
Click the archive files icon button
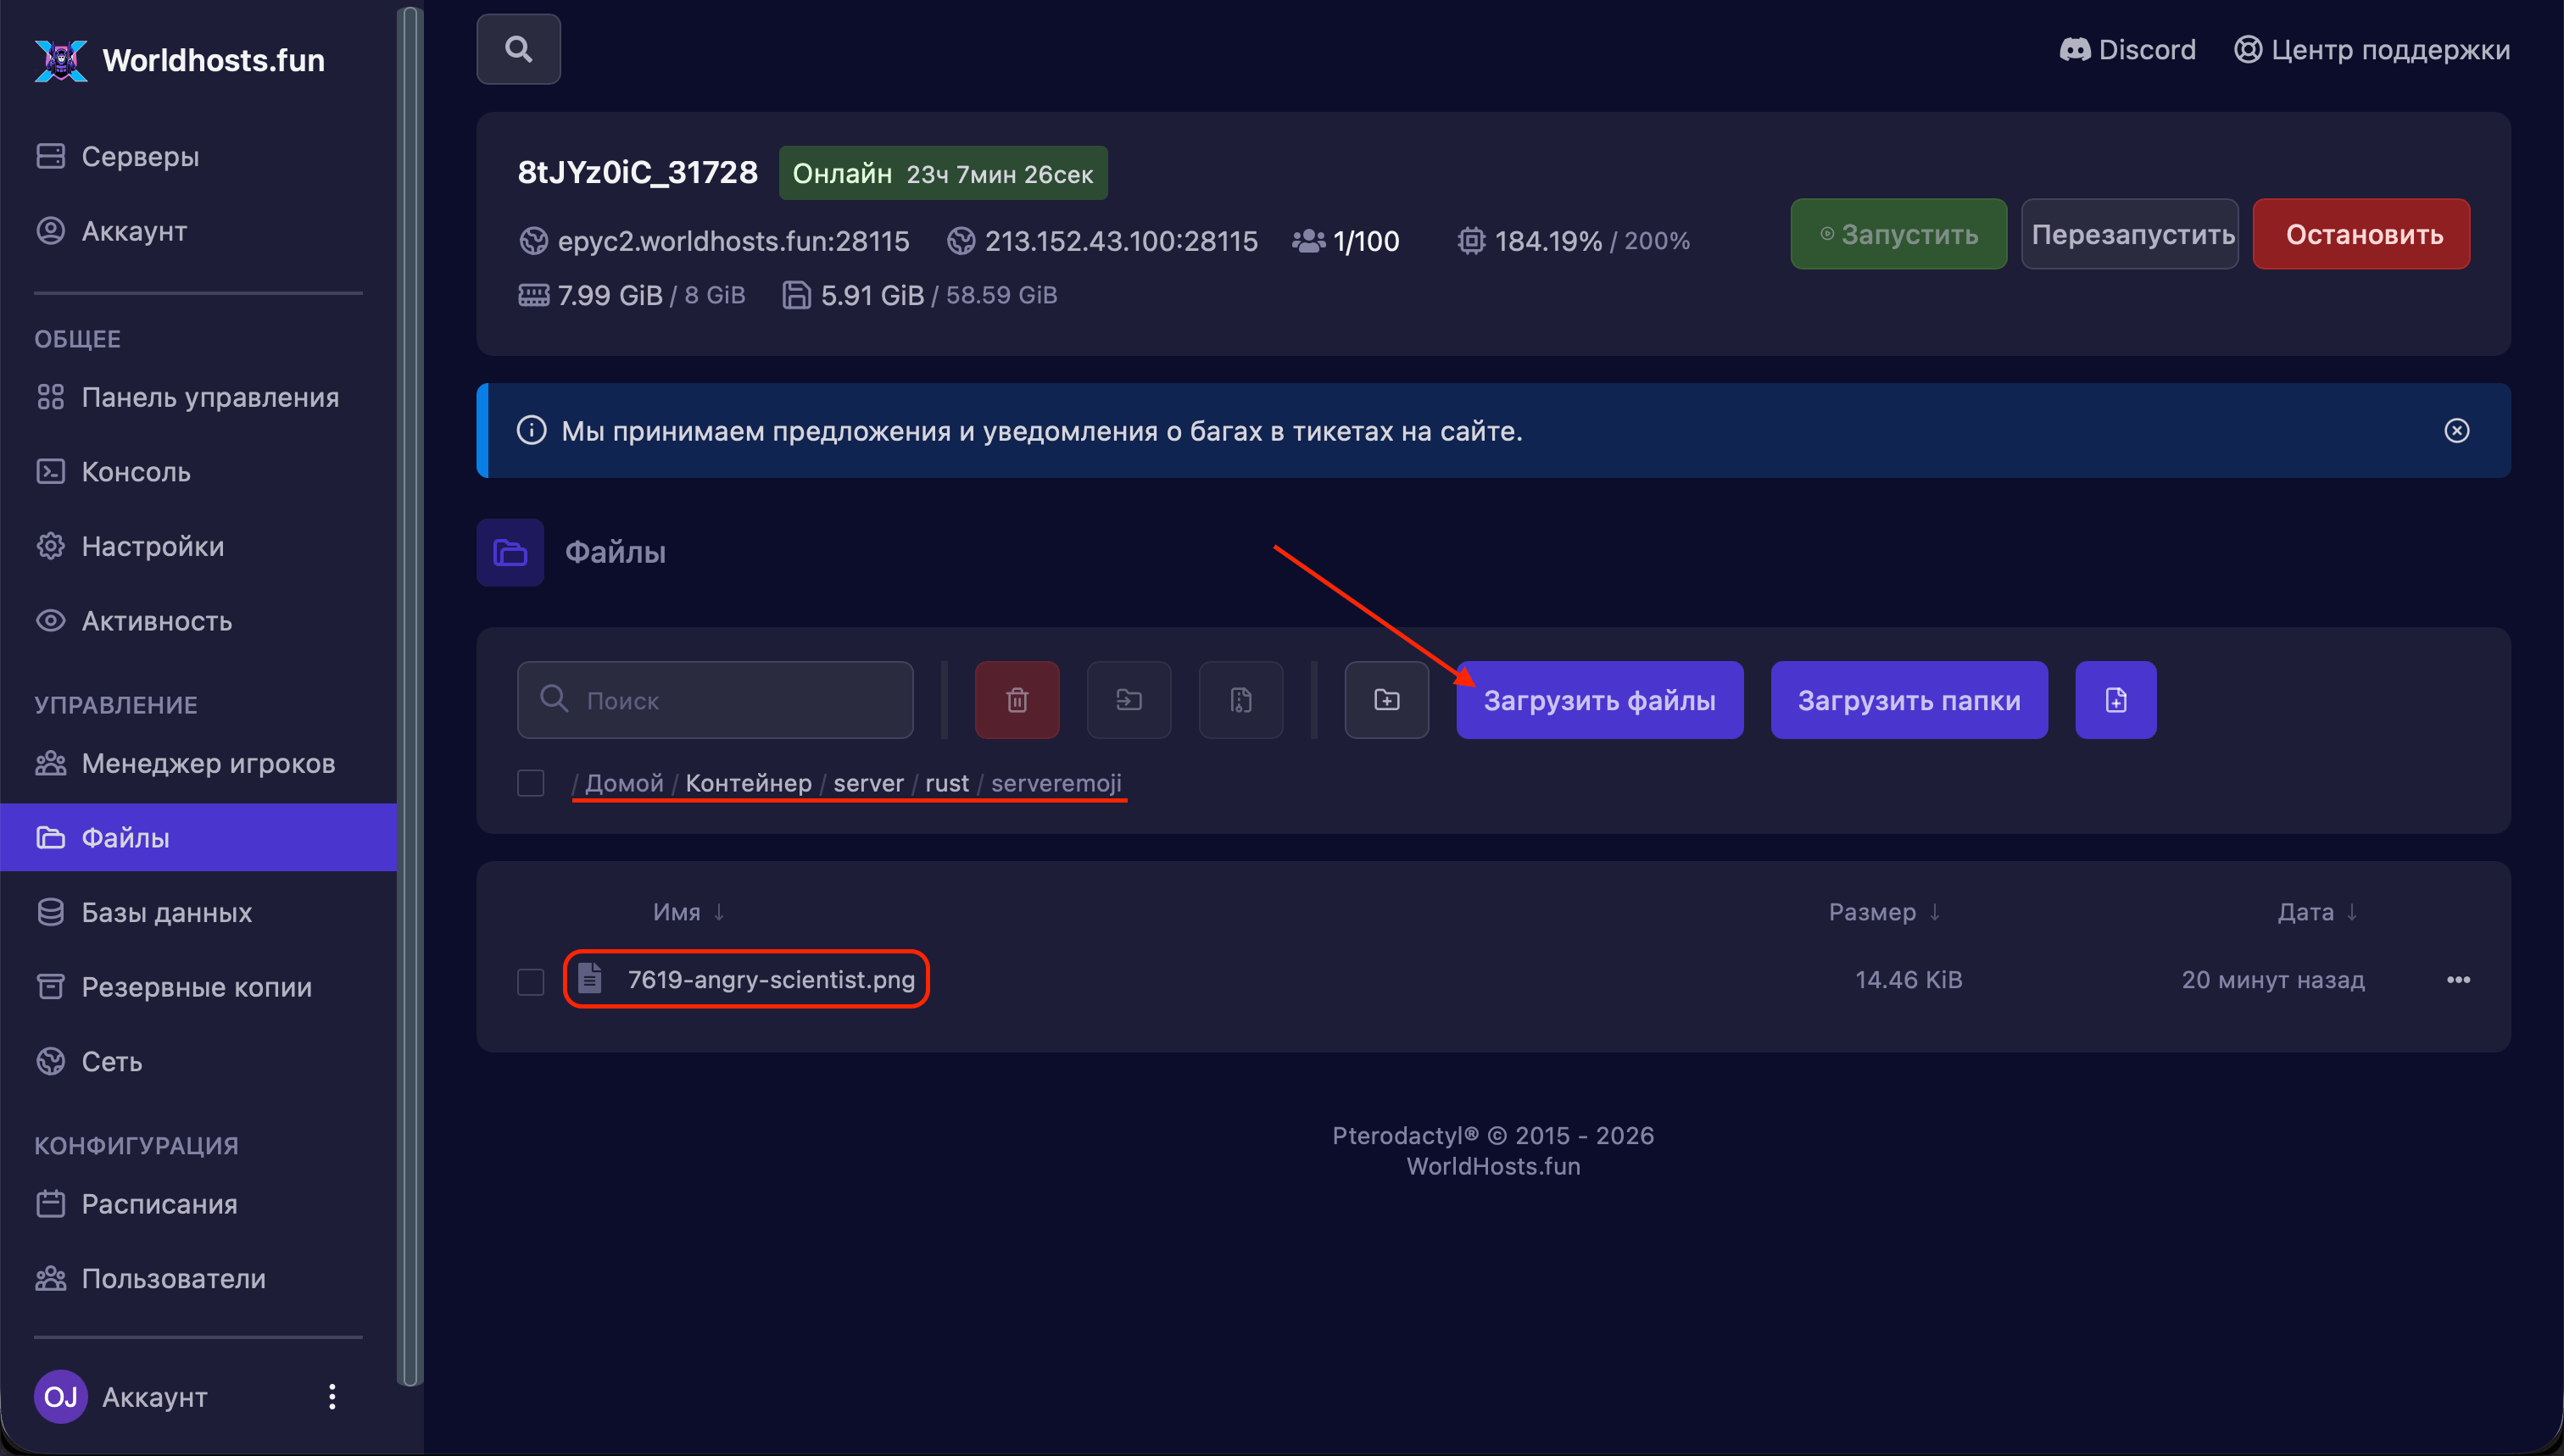(1241, 700)
